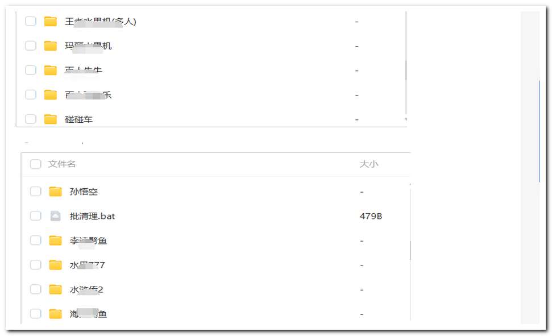Click the 批清理.bat file icon
The image size is (552, 336).
(x=55, y=216)
